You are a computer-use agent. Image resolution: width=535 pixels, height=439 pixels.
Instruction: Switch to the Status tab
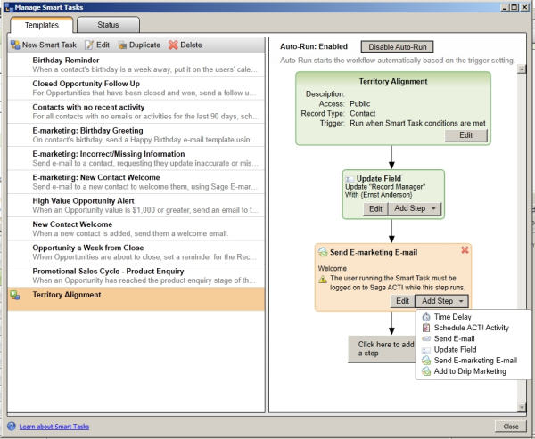pos(108,25)
